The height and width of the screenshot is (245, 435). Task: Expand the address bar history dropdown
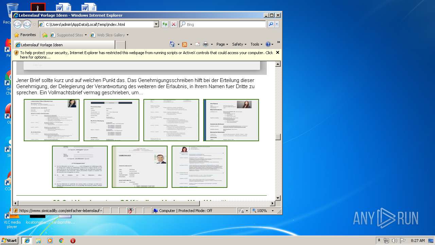(156, 24)
